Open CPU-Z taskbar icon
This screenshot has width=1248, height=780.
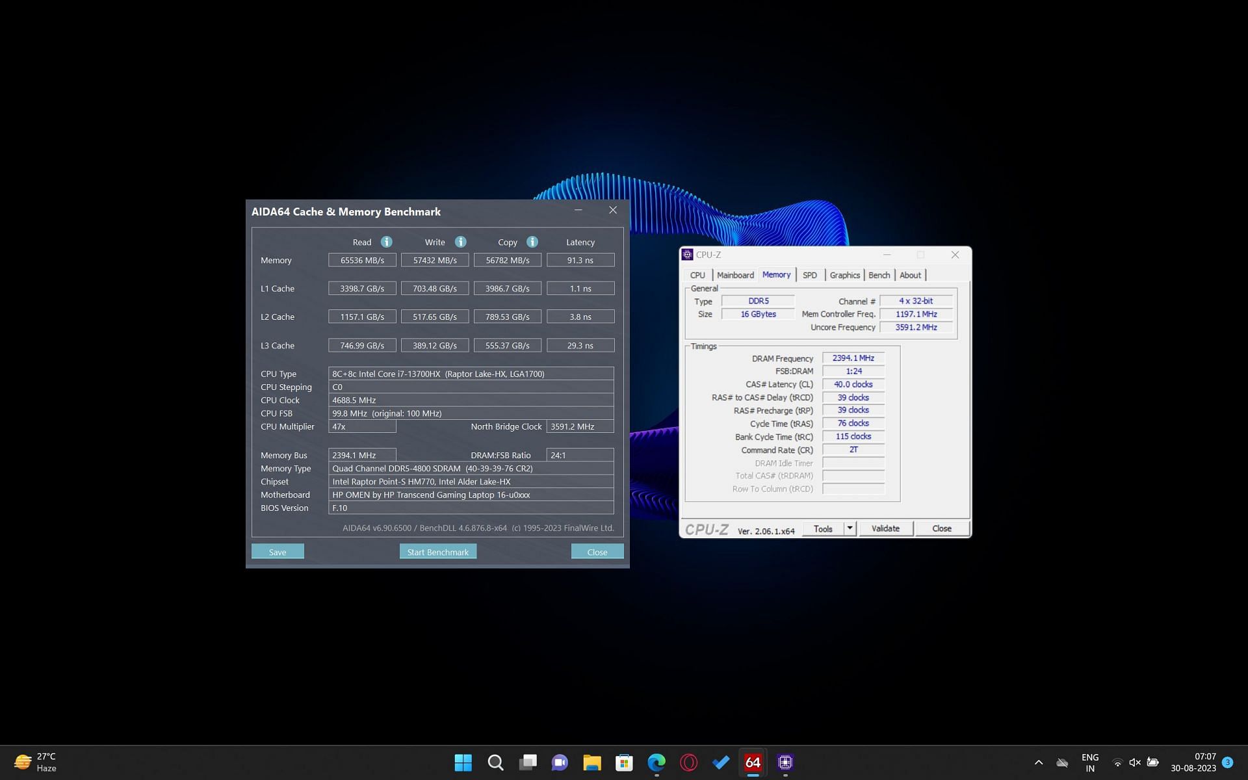coord(785,762)
